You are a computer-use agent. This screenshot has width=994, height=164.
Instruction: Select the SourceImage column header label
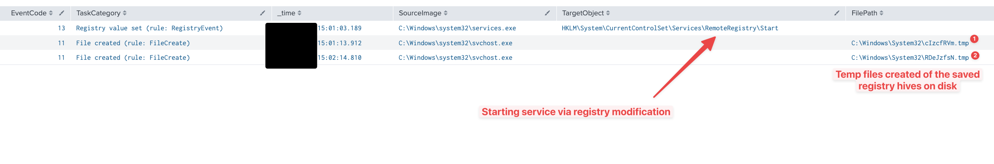[x=420, y=13]
